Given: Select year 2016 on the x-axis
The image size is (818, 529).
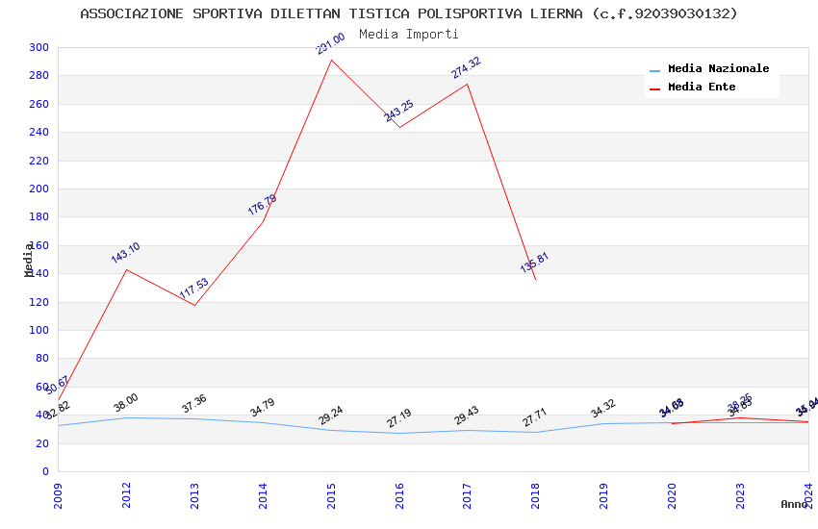Looking at the screenshot, I should point(399,496).
